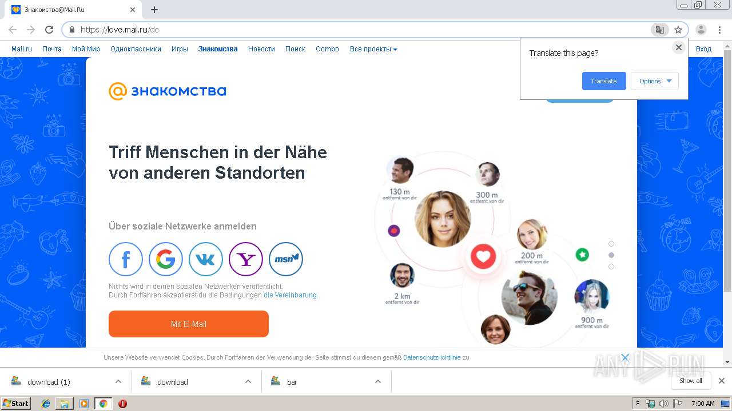Open Internet Explorer from the taskbar
The height and width of the screenshot is (411, 732).
(46, 404)
